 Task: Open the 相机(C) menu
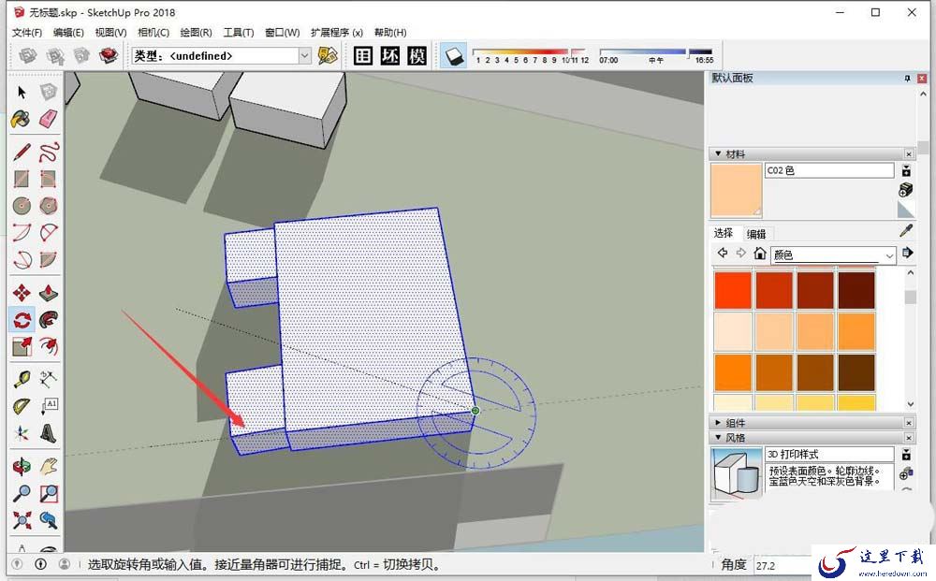[x=154, y=32]
